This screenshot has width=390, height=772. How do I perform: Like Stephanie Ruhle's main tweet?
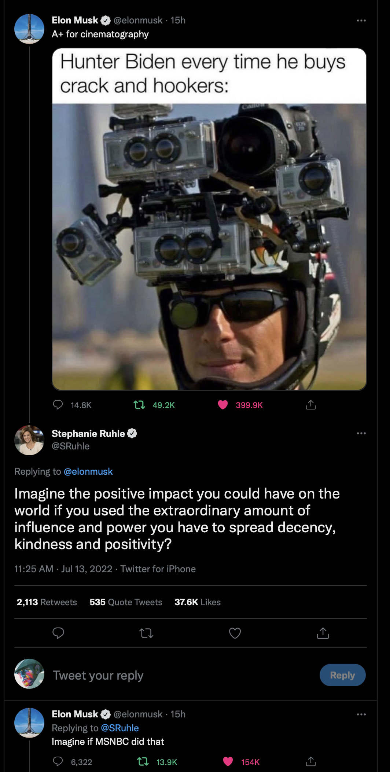pyautogui.click(x=235, y=633)
